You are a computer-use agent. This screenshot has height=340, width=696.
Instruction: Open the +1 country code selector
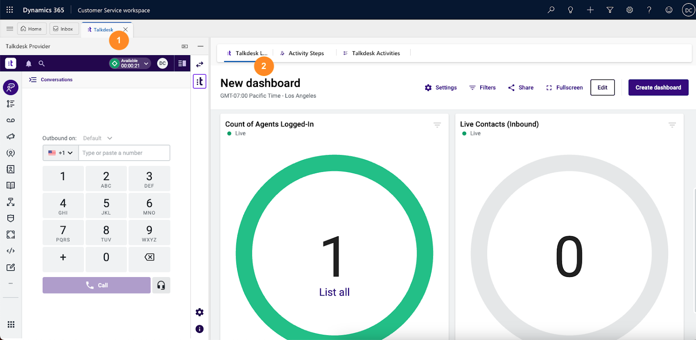coord(60,153)
